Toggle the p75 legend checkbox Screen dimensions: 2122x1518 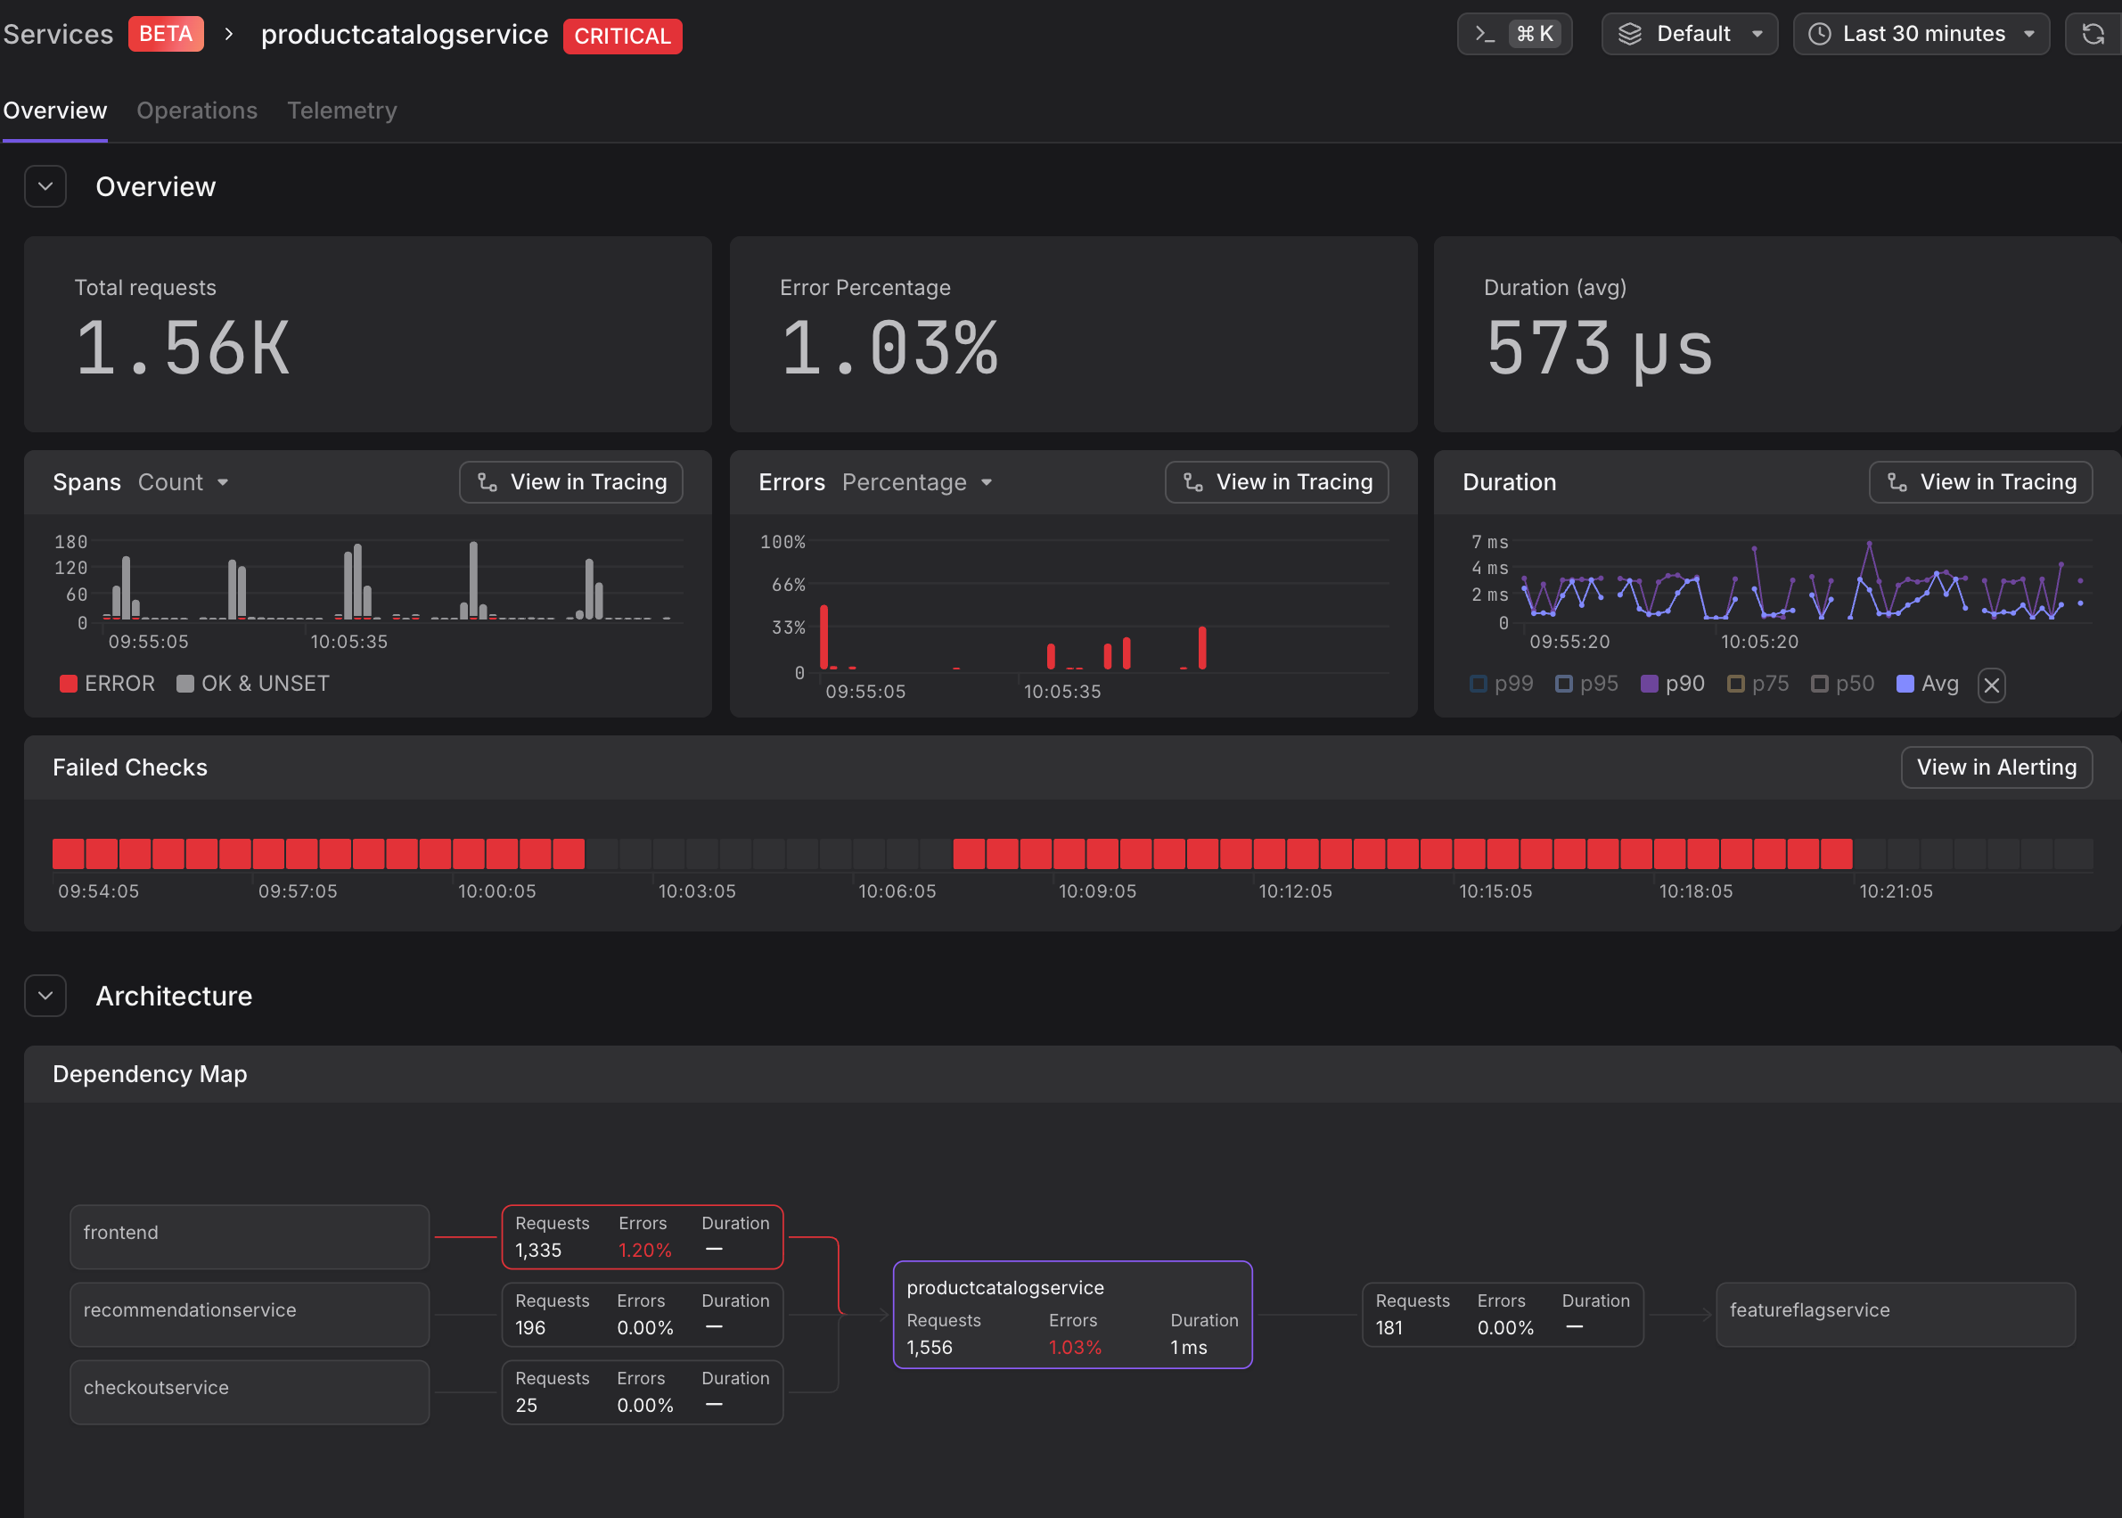coord(1735,685)
